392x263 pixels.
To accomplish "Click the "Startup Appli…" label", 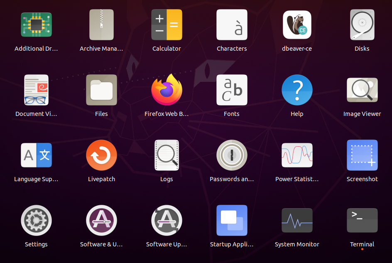I will tap(232, 244).
